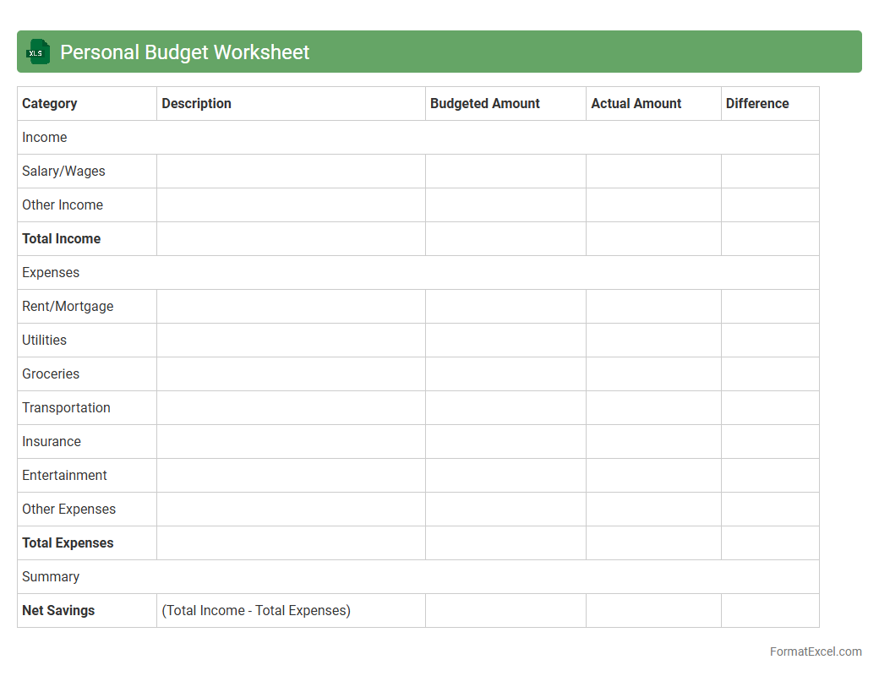Click Budgeted Amount cell for Net Savings
The width and height of the screenshot is (879, 676).
[x=505, y=610]
